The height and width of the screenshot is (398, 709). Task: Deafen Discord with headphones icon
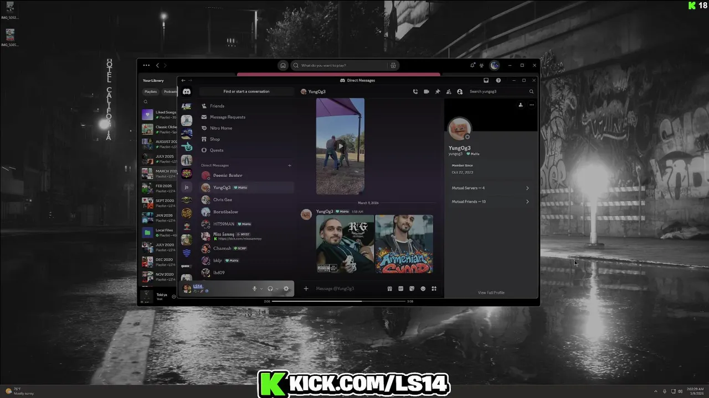[270, 289]
